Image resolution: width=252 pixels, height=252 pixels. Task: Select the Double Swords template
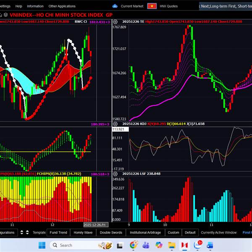click(x=111, y=232)
